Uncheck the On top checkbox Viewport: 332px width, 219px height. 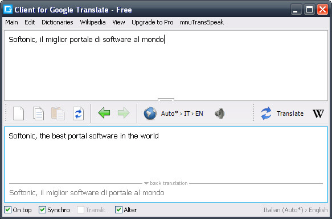click(8, 210)
